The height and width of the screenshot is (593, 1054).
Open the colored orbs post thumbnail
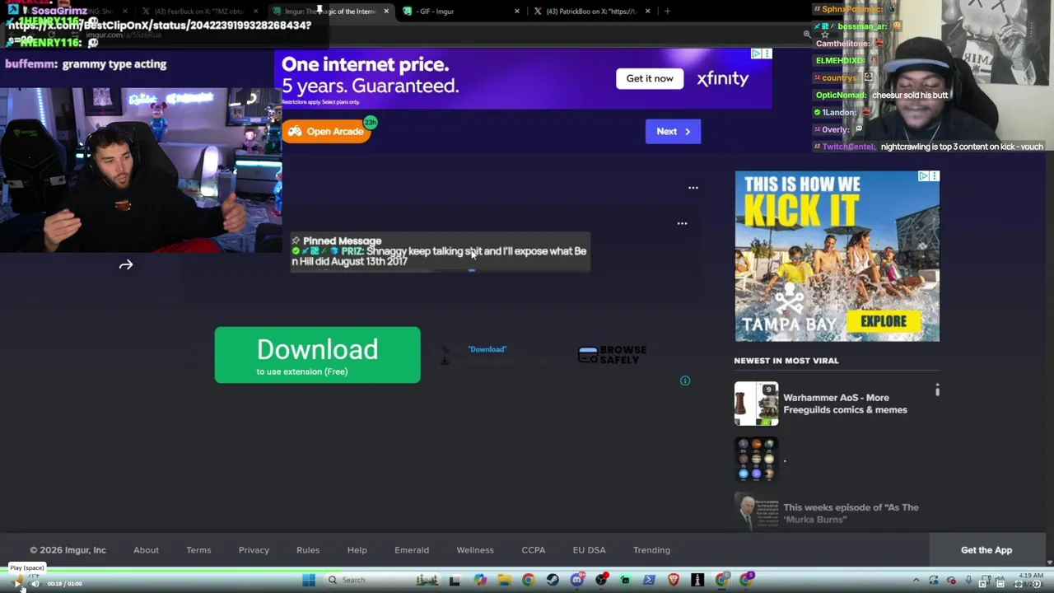coord(756,459)
